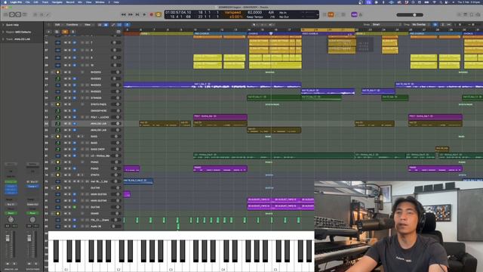Open the Editors (scissors) button

[x=48, y=14]
